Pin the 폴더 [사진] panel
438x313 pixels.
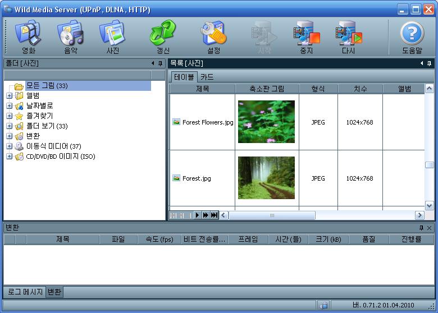[x=161, y=63]
